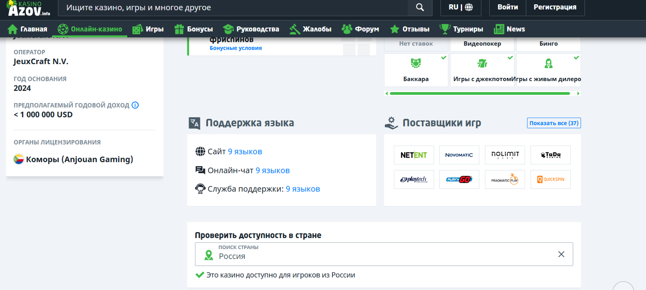Open the Бонусы menu item

point(193,29)
